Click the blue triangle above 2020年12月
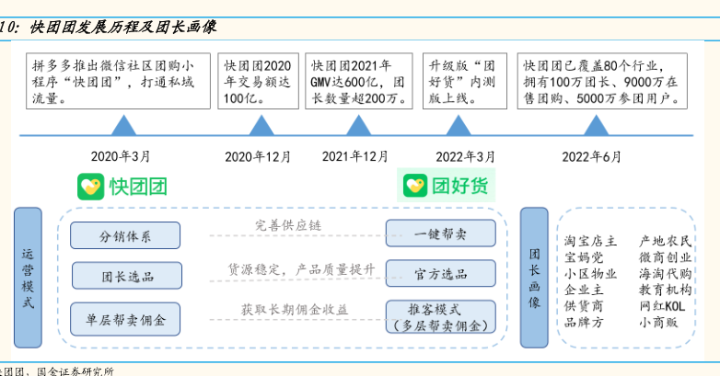 tap(261, 125)
